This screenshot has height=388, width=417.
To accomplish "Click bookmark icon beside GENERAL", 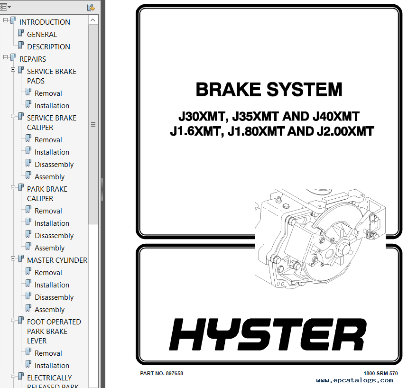I will tap(21, 33).
